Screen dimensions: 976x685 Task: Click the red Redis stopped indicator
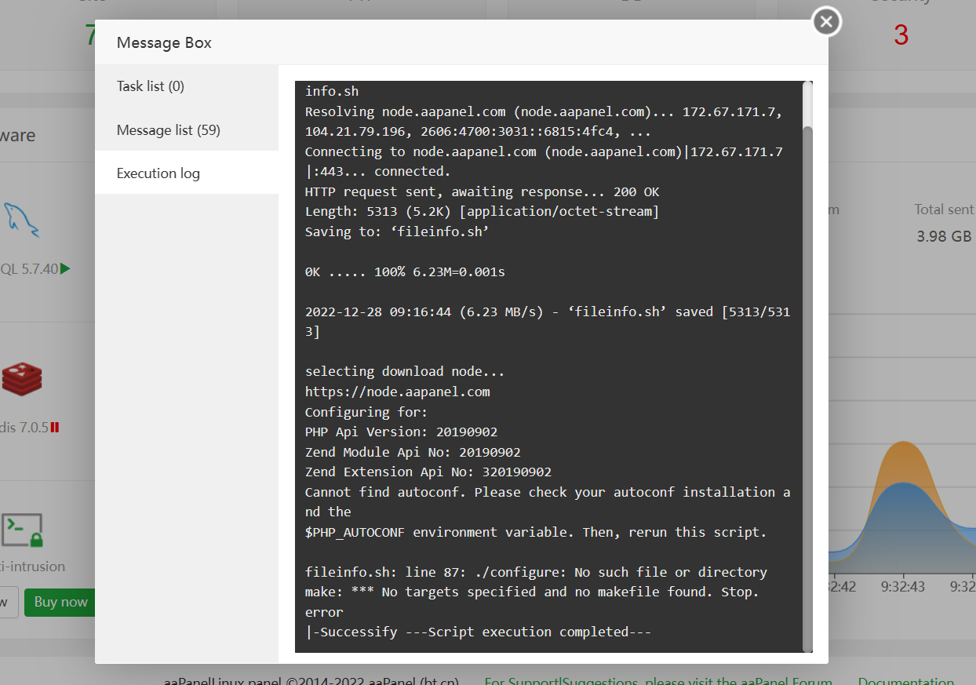click(55, 428)
